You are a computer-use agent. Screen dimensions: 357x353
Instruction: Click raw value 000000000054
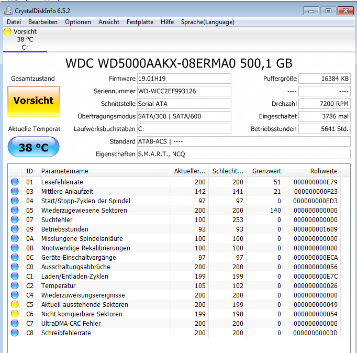pos(316,314)
